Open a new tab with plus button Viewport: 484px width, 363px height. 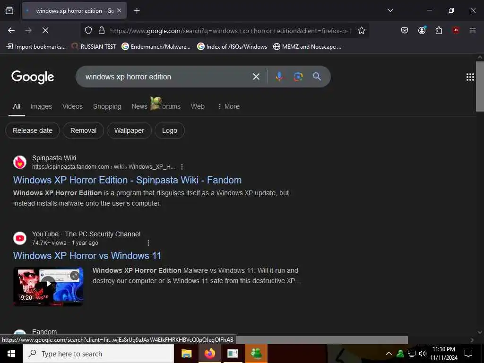coord(137,11)
